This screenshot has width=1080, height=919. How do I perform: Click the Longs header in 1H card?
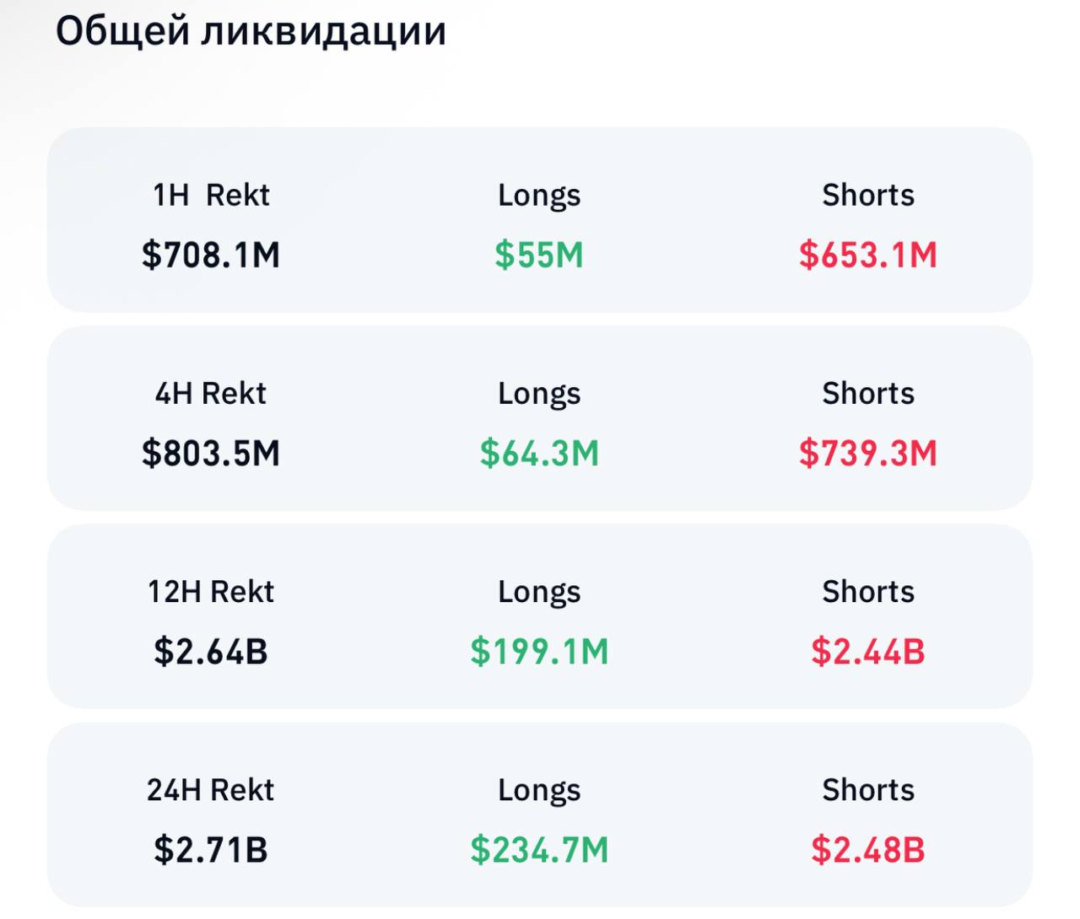coord(539,196)
